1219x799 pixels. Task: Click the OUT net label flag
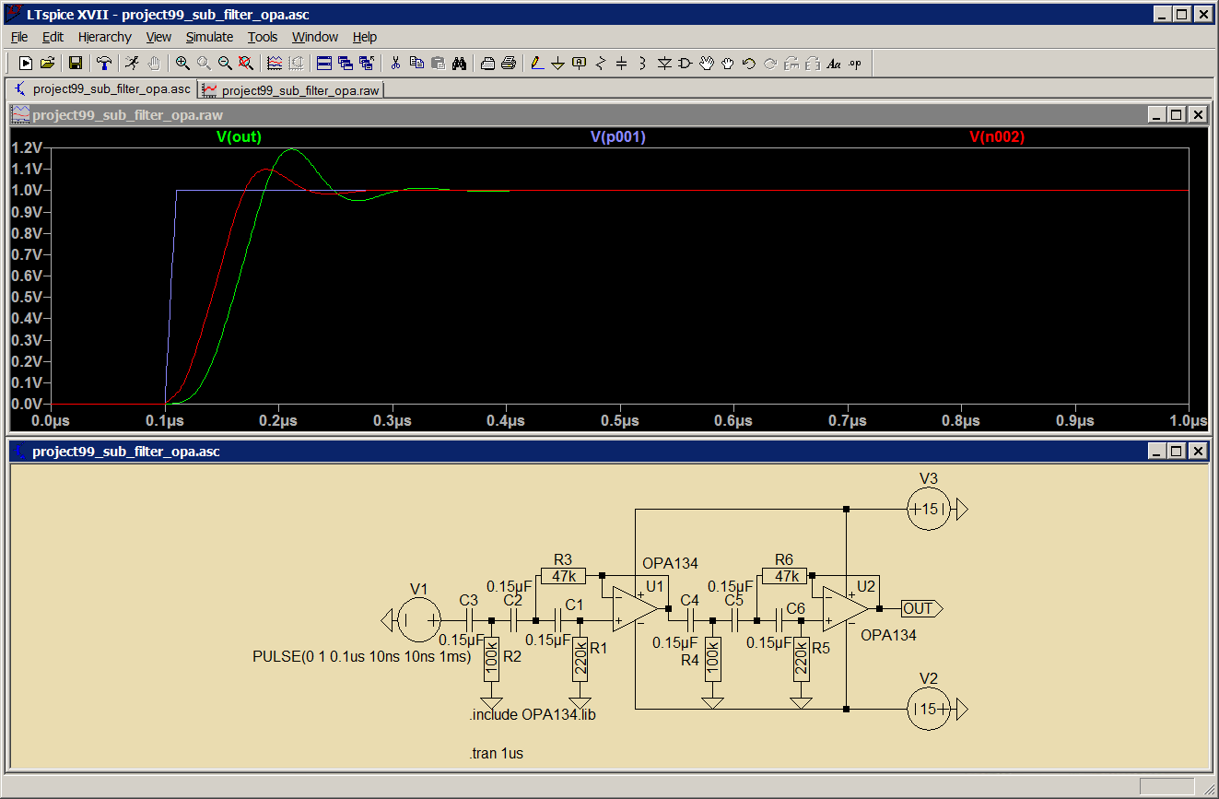[921, 608]
